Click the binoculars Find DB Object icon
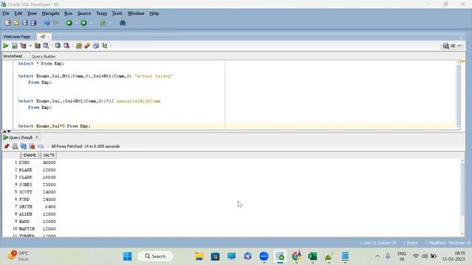Screen dimensions: 472x265 click(122, 23)
